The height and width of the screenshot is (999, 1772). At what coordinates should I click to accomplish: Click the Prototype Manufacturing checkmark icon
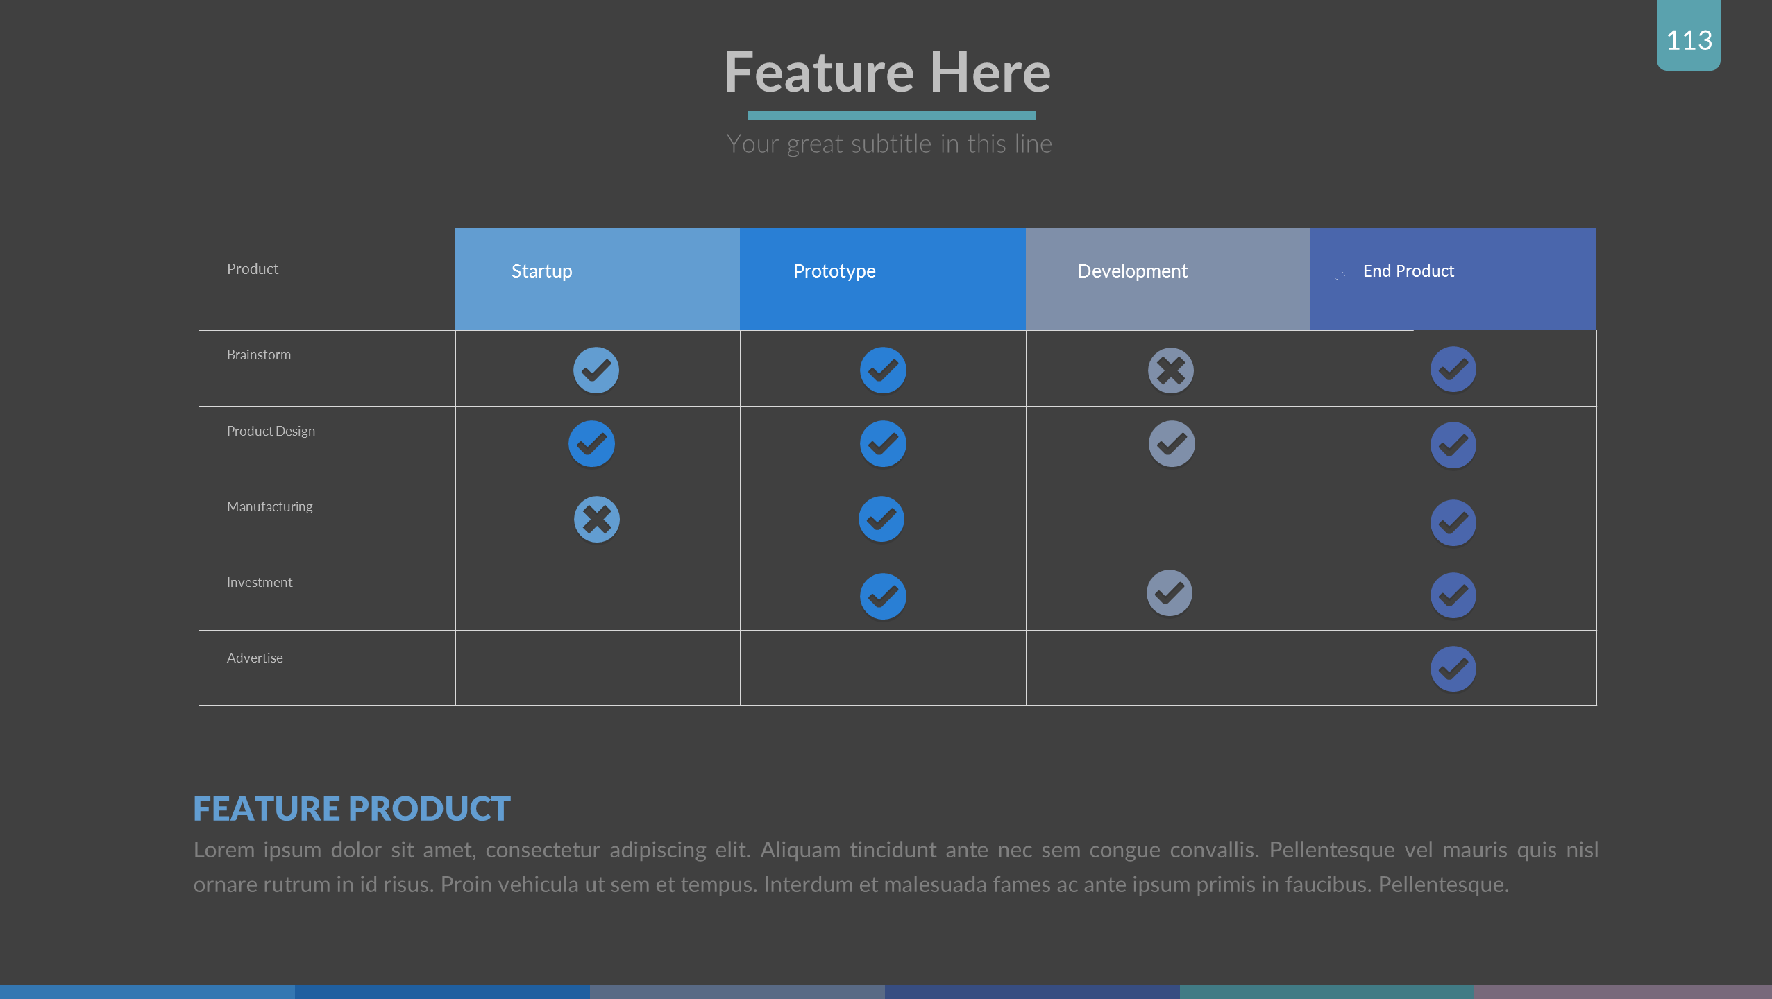(881, 519)
